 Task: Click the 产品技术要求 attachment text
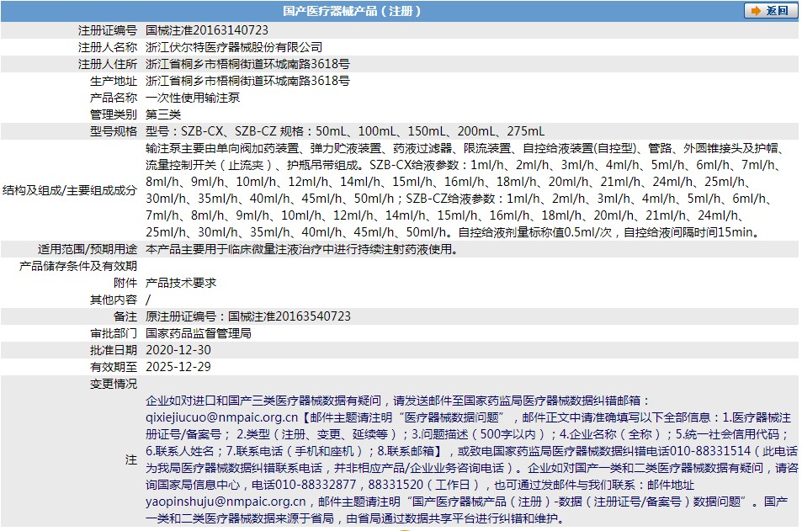tap(181, 283)
